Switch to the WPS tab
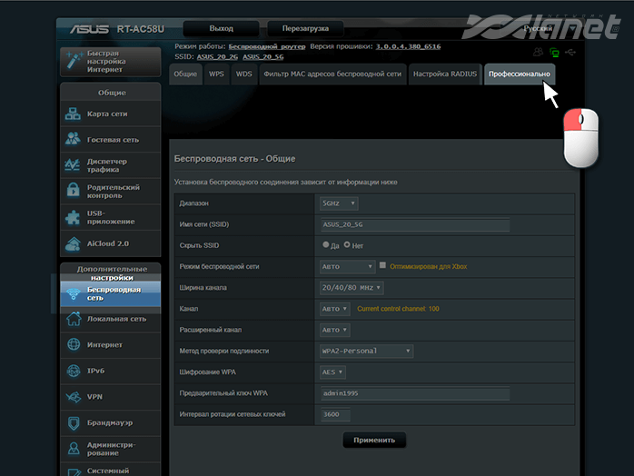The height and width of the screenshot is (476, 634). [x=216, y=74]
